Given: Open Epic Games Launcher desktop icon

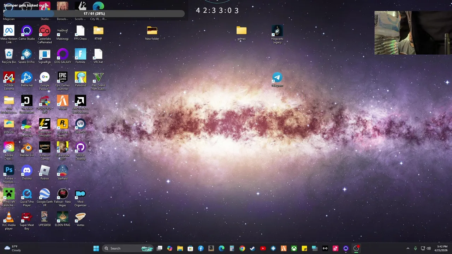Looking at the screenshot, I should (63, 81).
